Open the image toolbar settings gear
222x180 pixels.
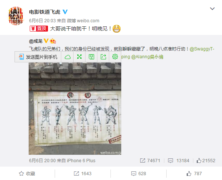(x=115, y=57)
